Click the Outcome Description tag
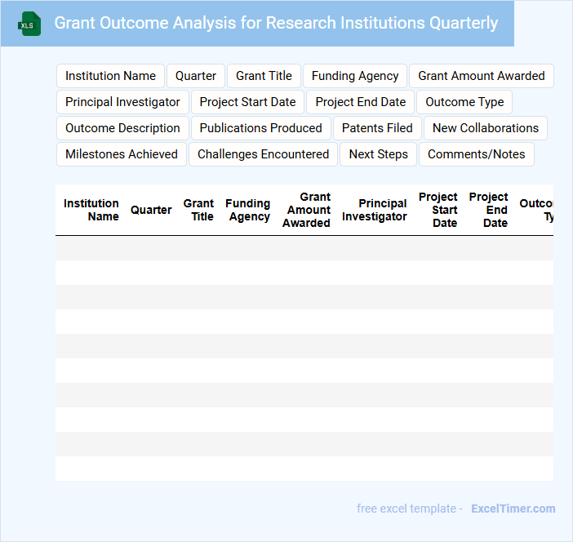This screenshot has height=542, width=573. tap(122, 128)
